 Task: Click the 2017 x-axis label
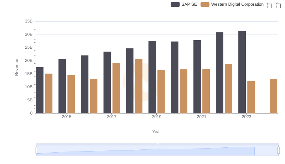tap(112, 117)
